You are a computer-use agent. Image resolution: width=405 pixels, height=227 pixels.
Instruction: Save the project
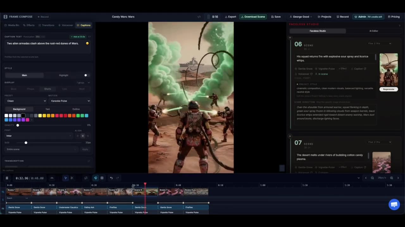[276, 17]
